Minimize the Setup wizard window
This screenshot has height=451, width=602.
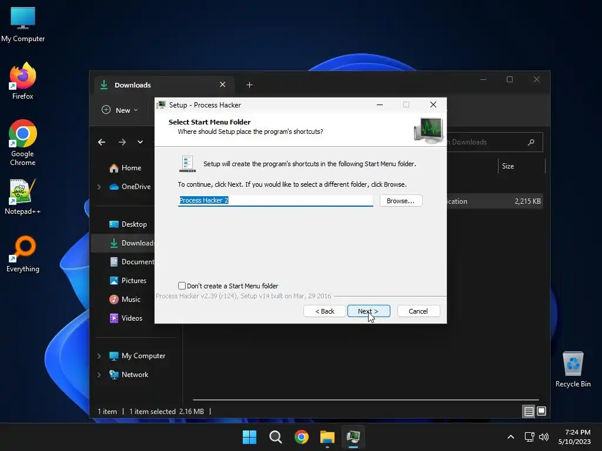click(380, 105)
